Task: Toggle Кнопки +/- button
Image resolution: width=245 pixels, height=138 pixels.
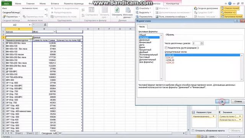Action: point(229,12)
